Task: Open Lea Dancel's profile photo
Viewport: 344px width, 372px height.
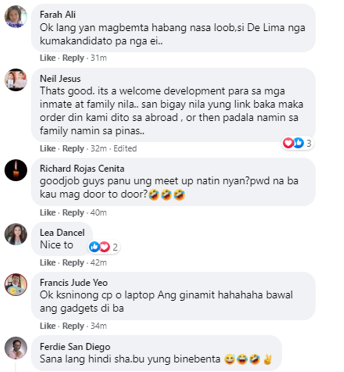Action: (16, 234)
